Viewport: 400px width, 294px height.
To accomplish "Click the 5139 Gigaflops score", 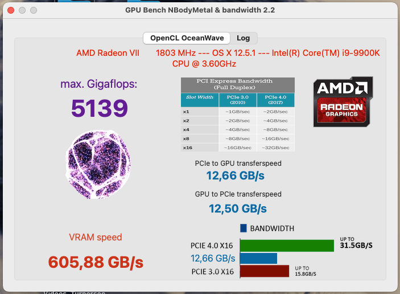I will click(99, 108).
